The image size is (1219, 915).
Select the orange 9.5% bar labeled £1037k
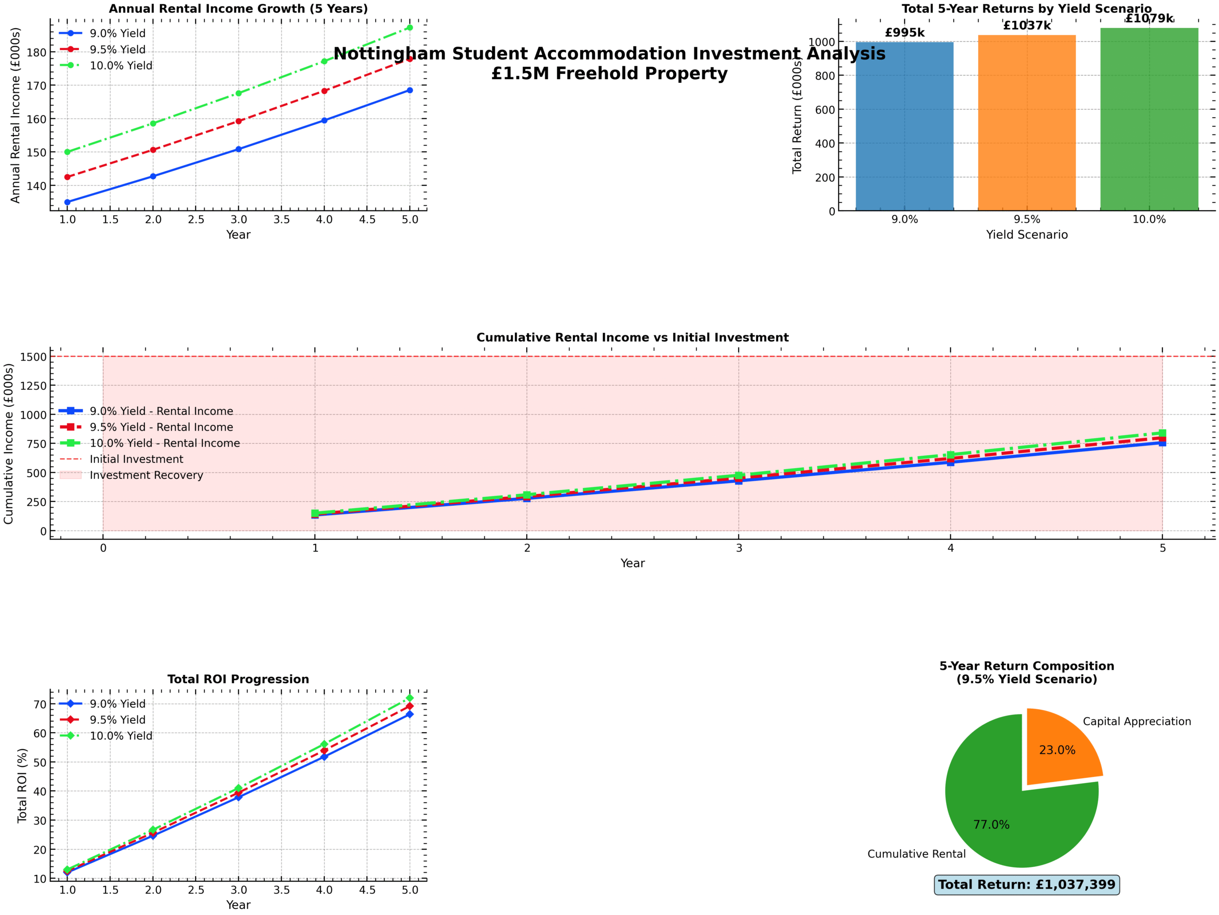(x=1027, y=123)
